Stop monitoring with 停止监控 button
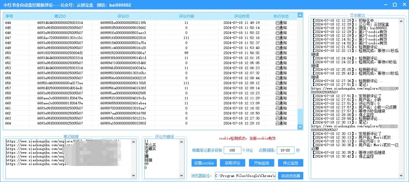 pos(290,163)
